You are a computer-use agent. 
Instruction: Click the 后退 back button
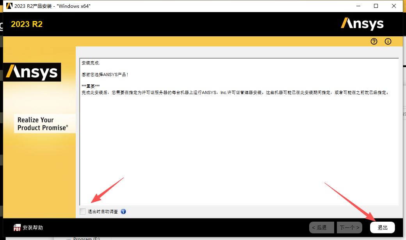[322, 227]
